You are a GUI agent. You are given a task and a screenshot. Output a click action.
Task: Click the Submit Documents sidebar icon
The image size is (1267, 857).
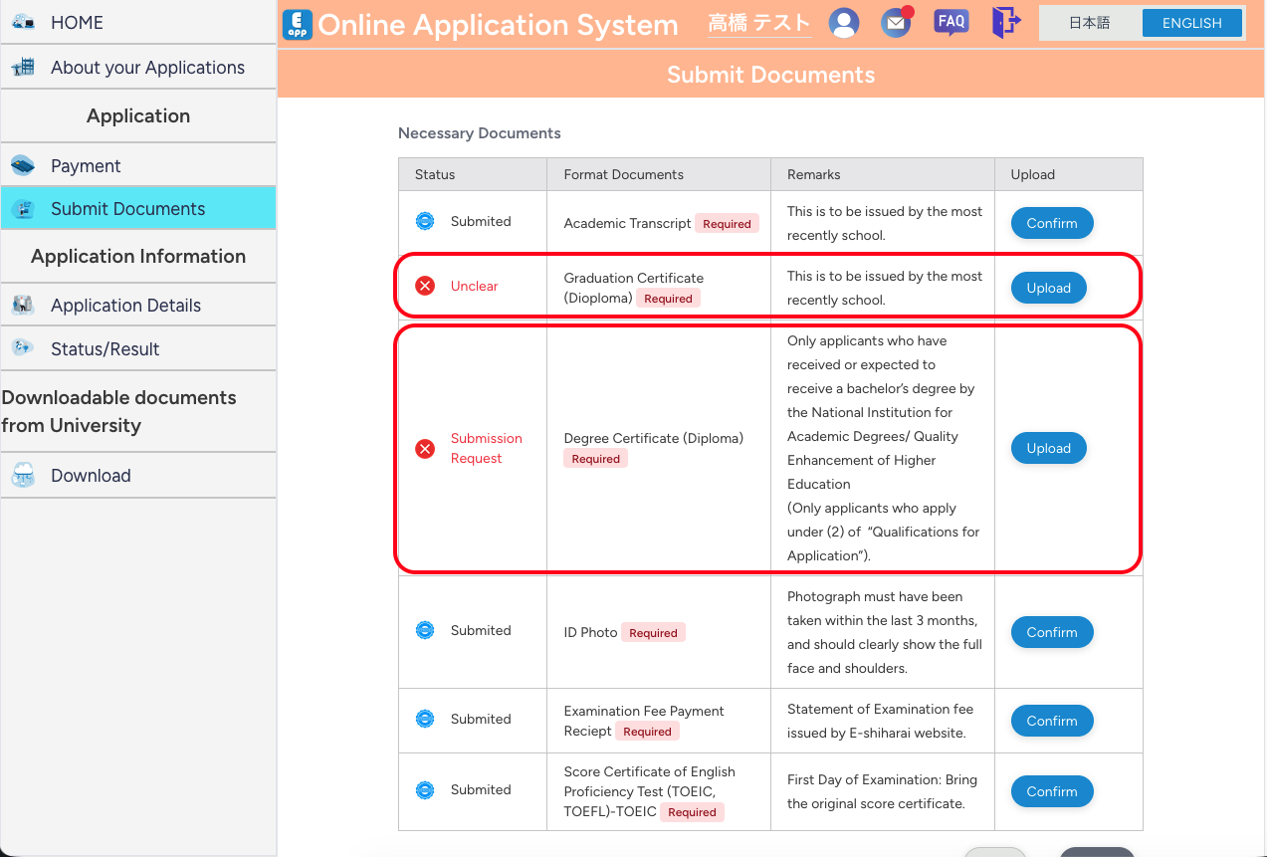[22, 209]
